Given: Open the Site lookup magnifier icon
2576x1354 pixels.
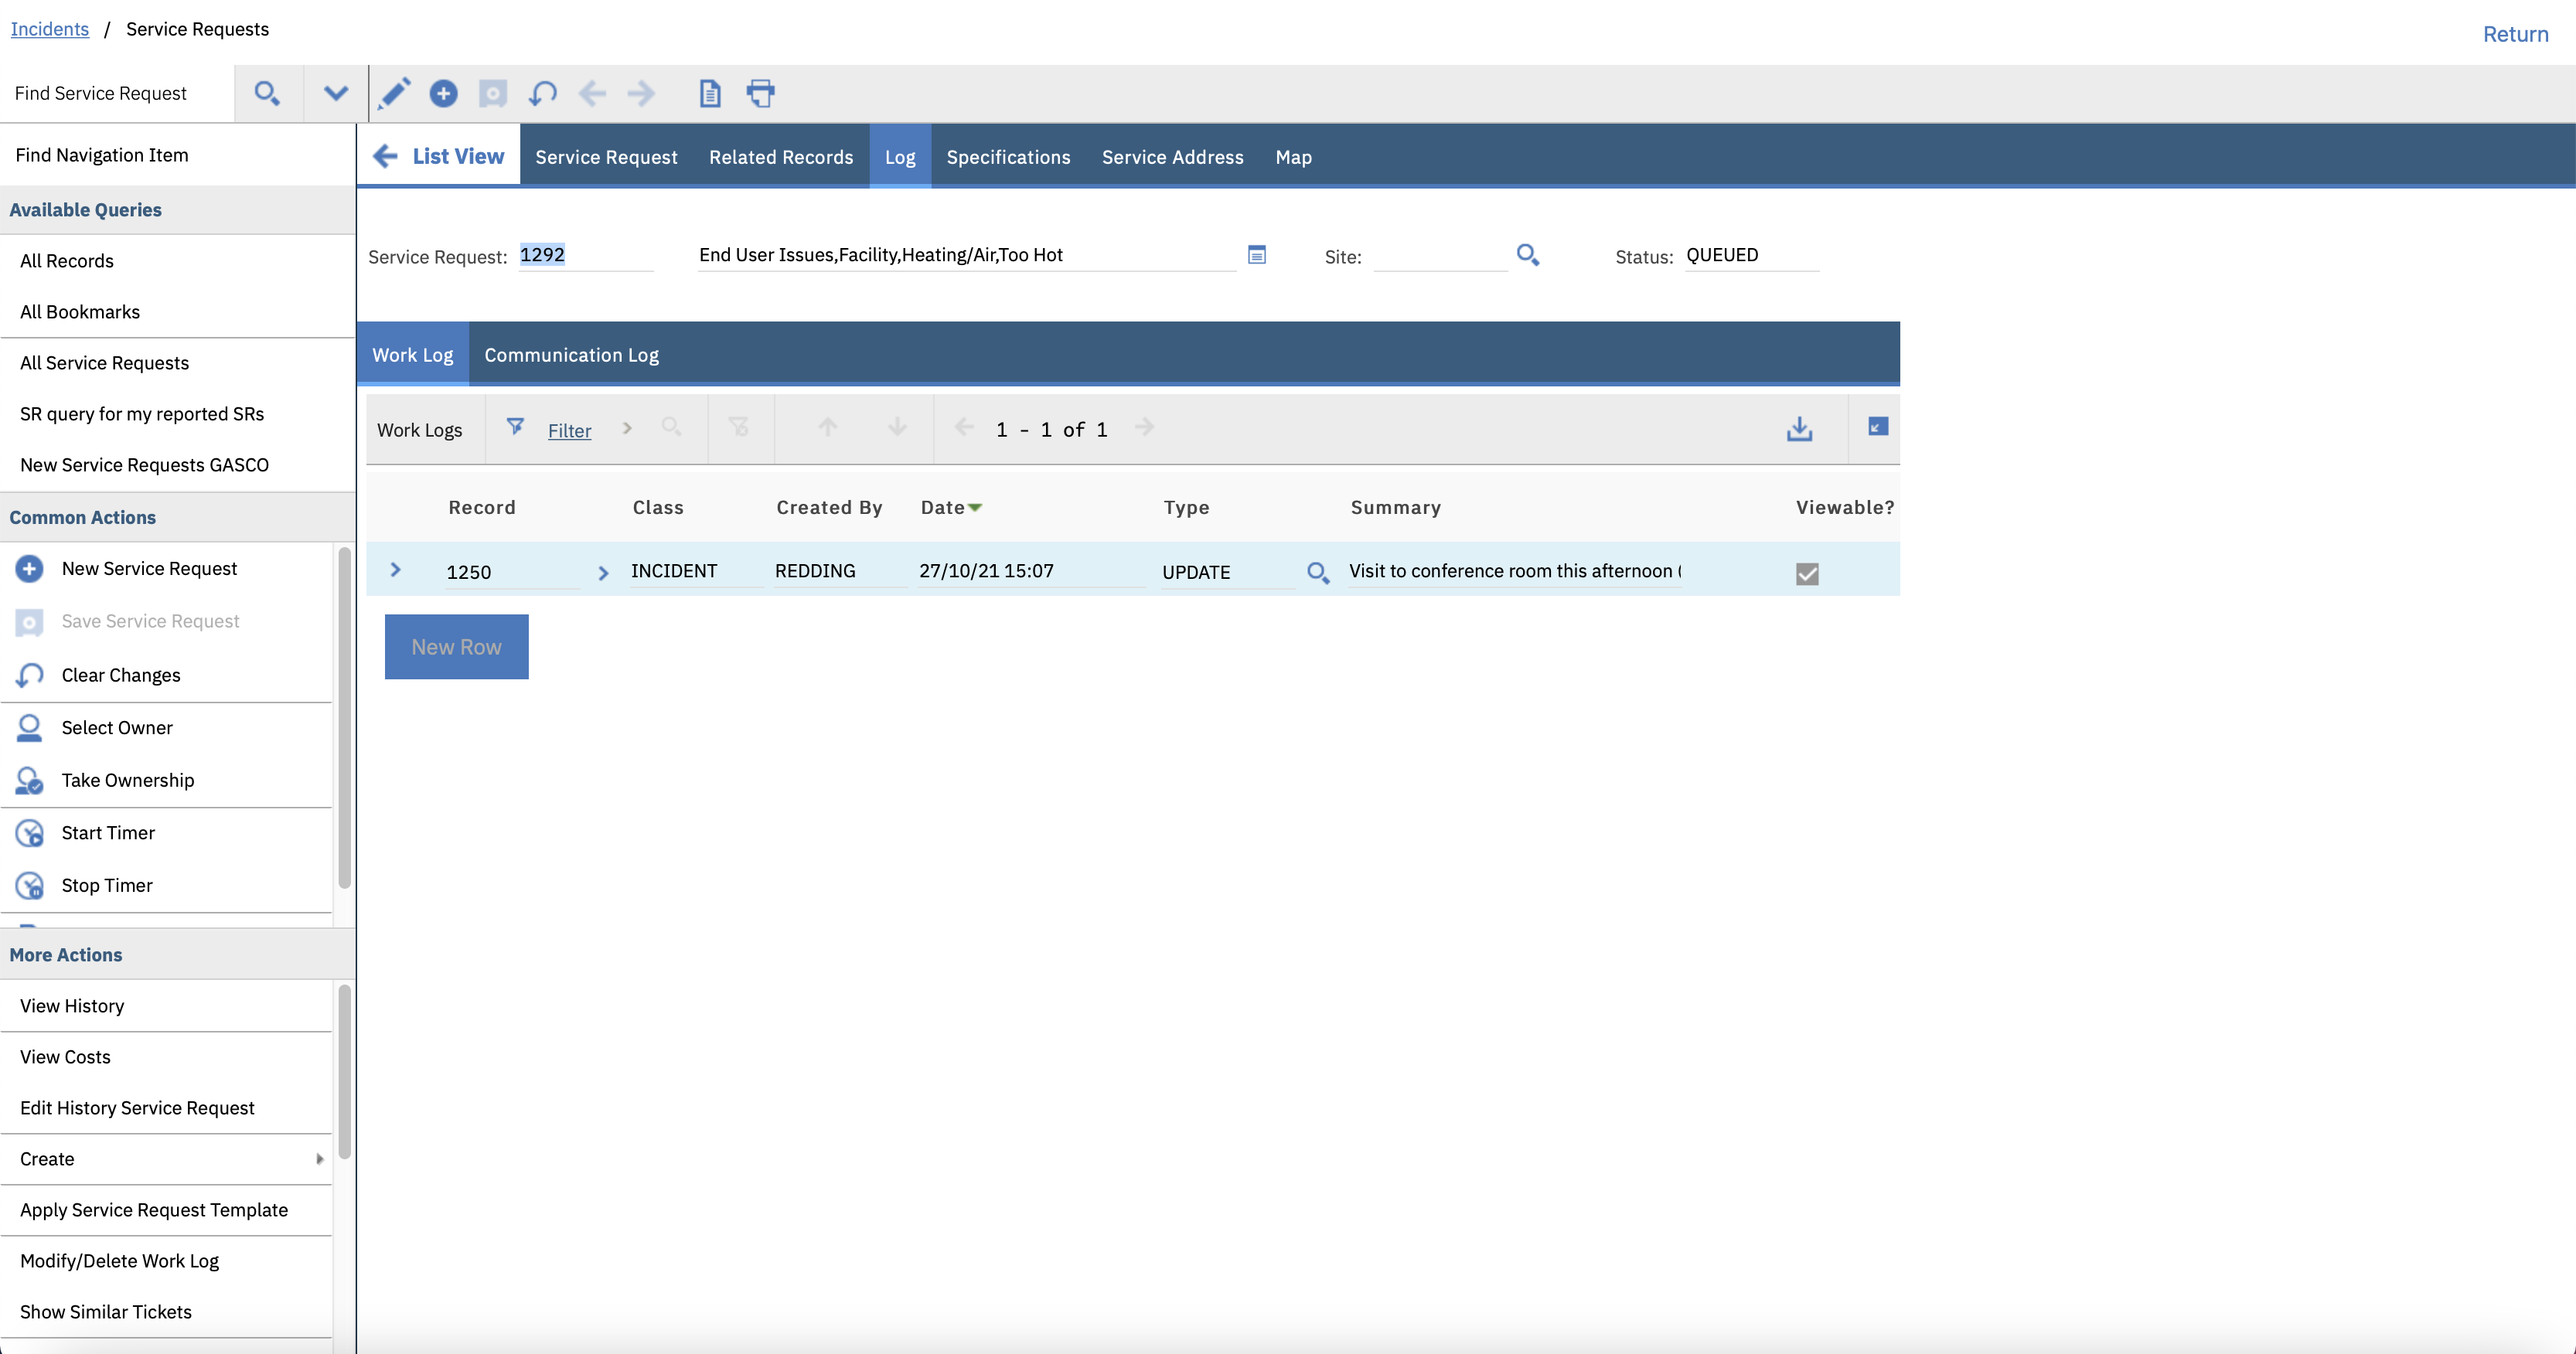Looking at the screenshot, I should (1527, 255).
